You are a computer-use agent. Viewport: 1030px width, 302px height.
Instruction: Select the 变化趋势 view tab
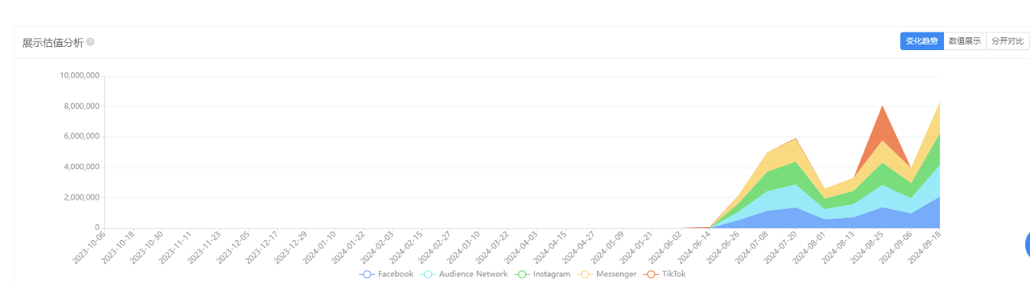tap(922, 41)
